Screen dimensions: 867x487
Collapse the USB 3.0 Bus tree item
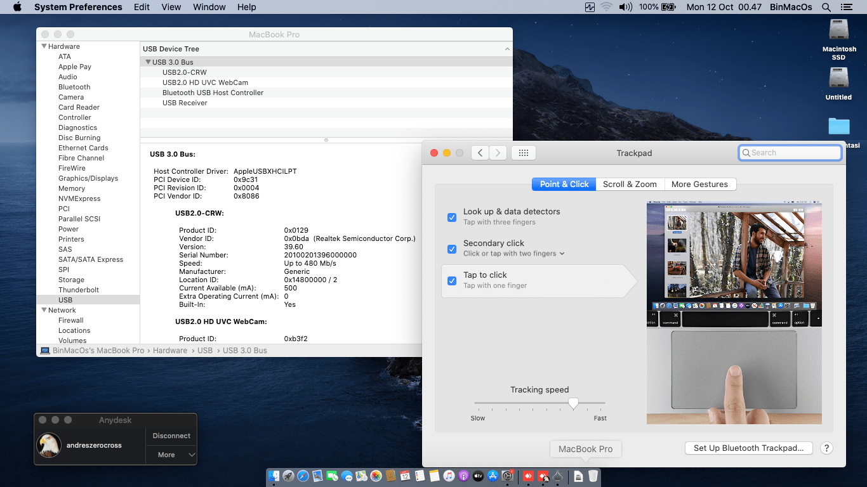click(x=147, y=62)
